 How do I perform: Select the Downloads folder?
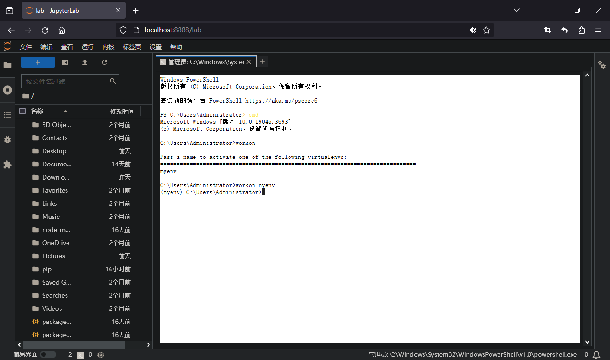coord(84,177)
